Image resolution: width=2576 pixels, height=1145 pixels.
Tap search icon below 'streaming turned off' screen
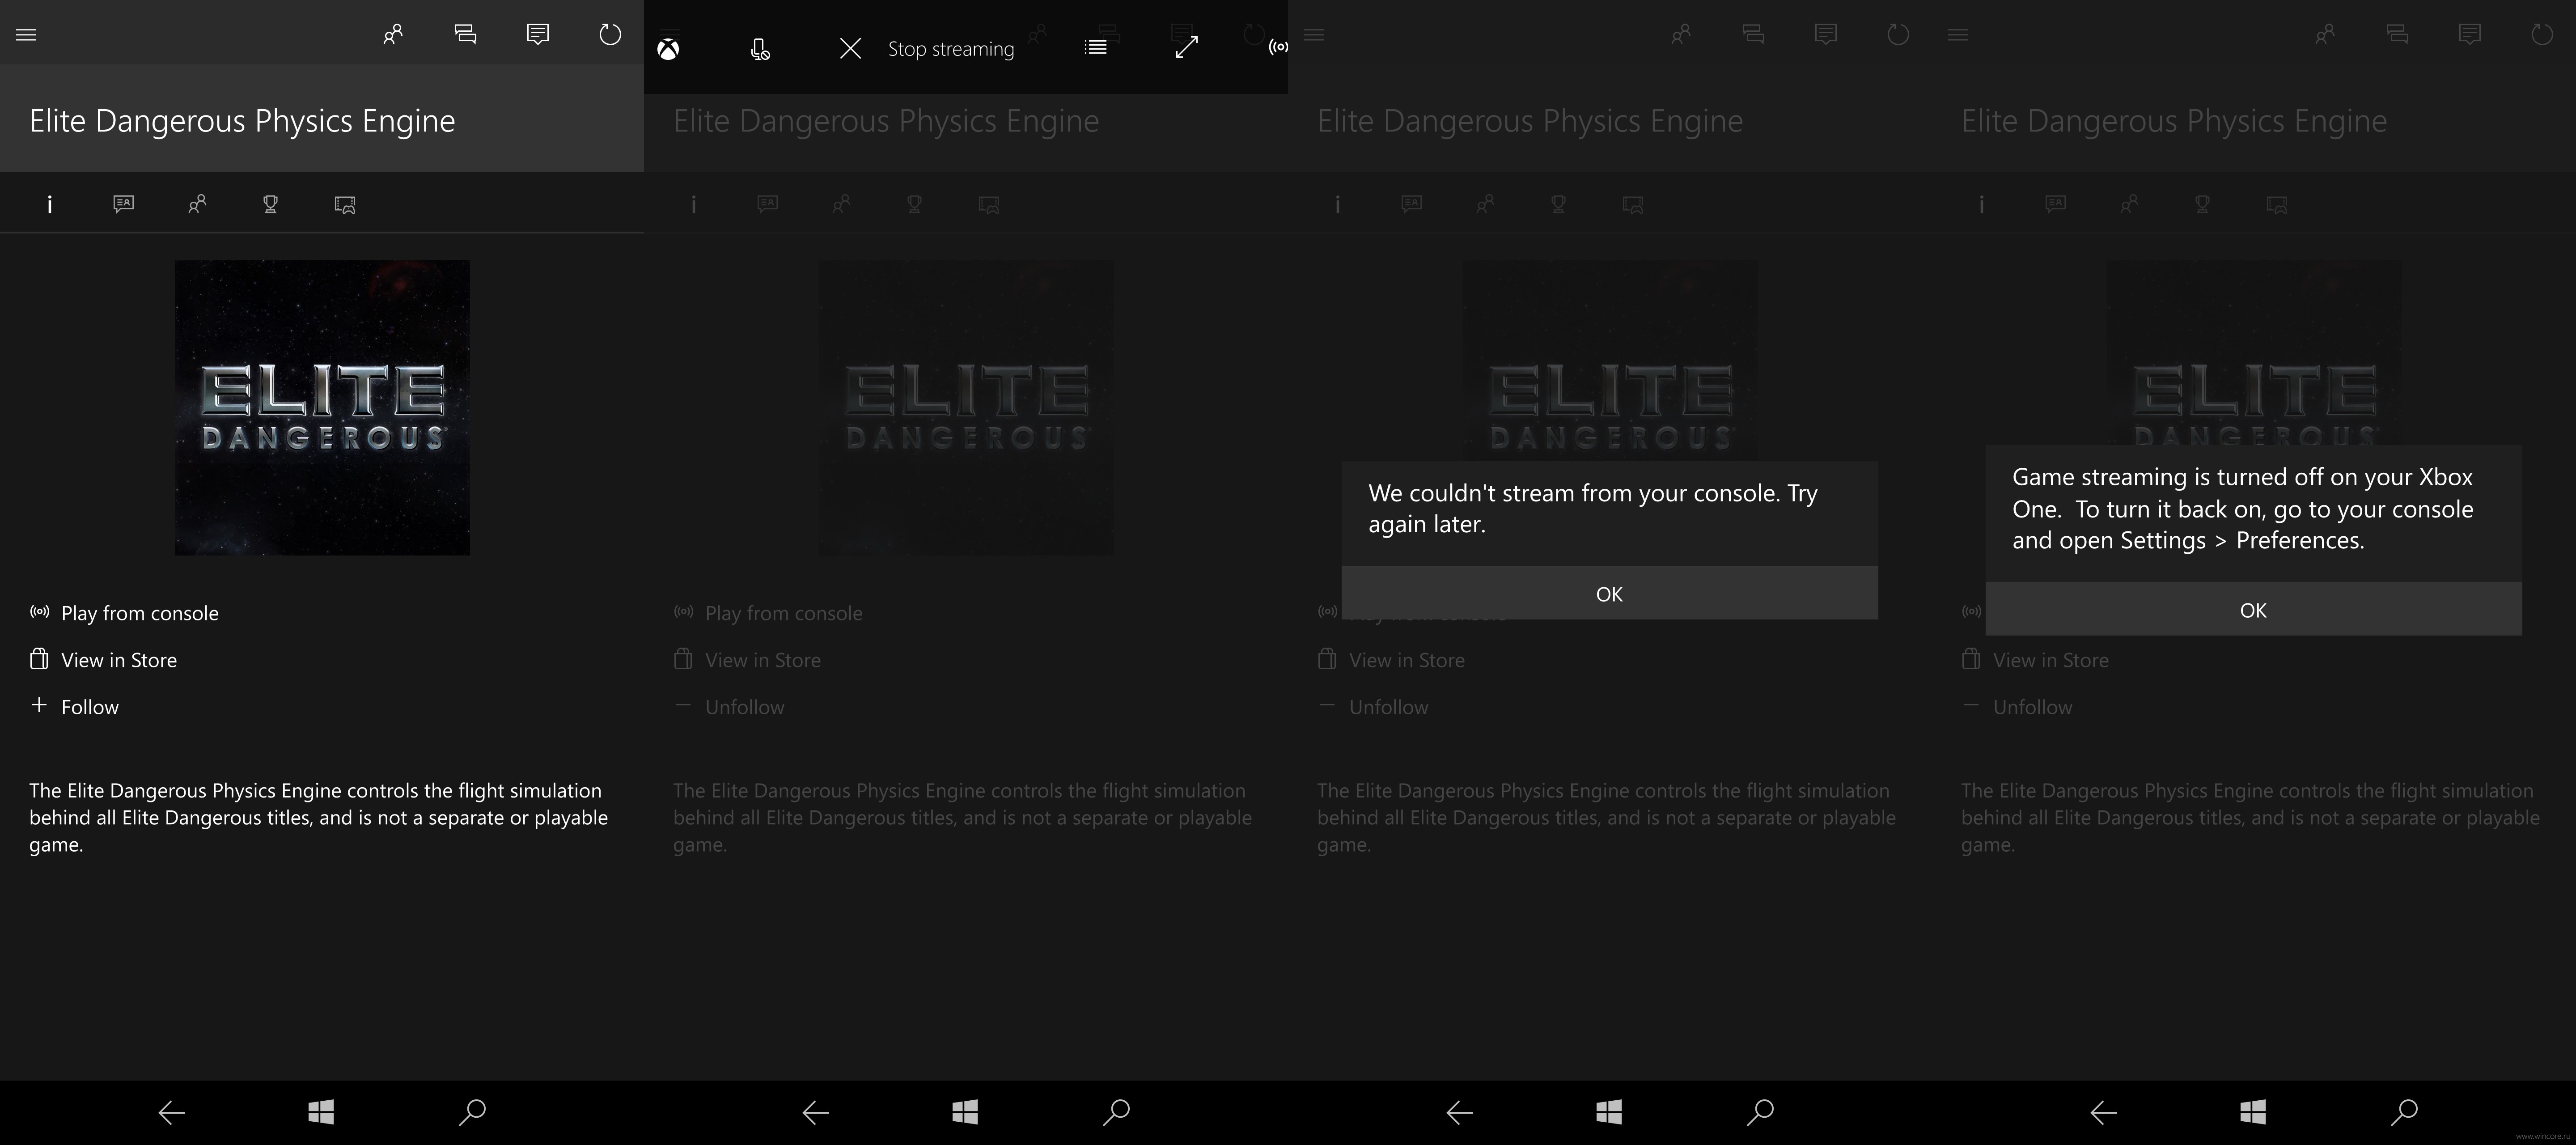coord(2404,1112)
